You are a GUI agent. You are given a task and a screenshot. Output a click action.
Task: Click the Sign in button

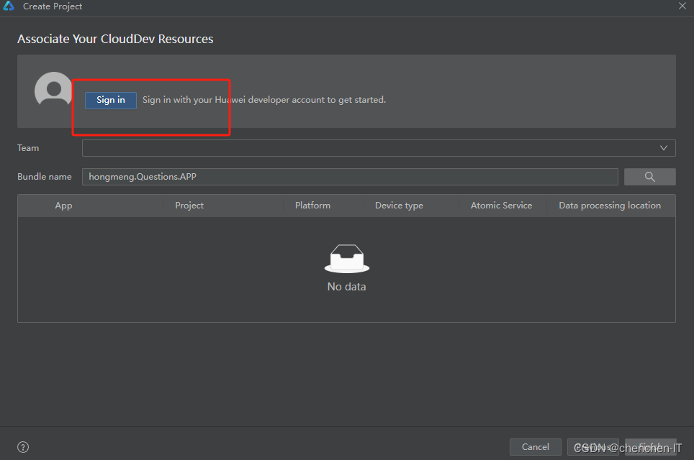[111, 101]
